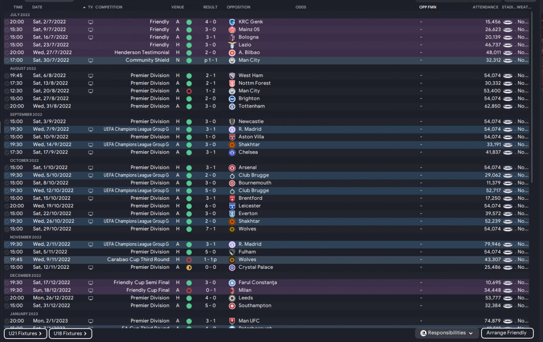Click the green win indicator for the Leicester match
Viewport: 543px width, 342px height.
click(189, 206)
